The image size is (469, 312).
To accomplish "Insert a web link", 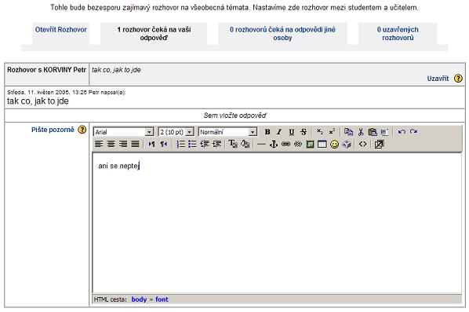I will [285, 144].
